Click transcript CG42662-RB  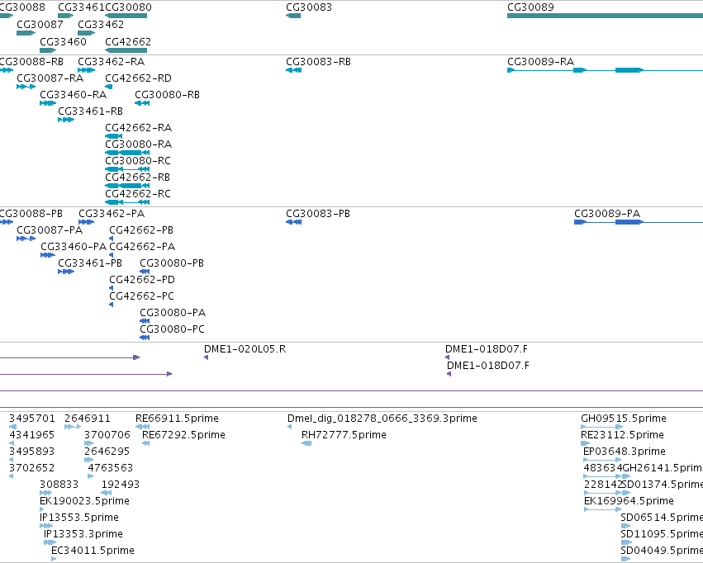(x=127, y=186)
